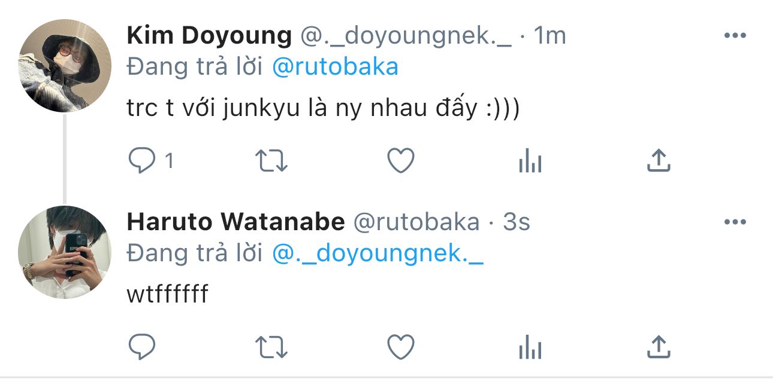Image resolution: width=773 pixels, height=391 pixels.
Task: Retweet Kim Doyoung's tweet
Action: 271,161
